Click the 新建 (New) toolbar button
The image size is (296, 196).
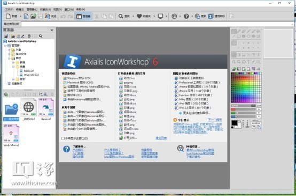(x=11, y=17)
